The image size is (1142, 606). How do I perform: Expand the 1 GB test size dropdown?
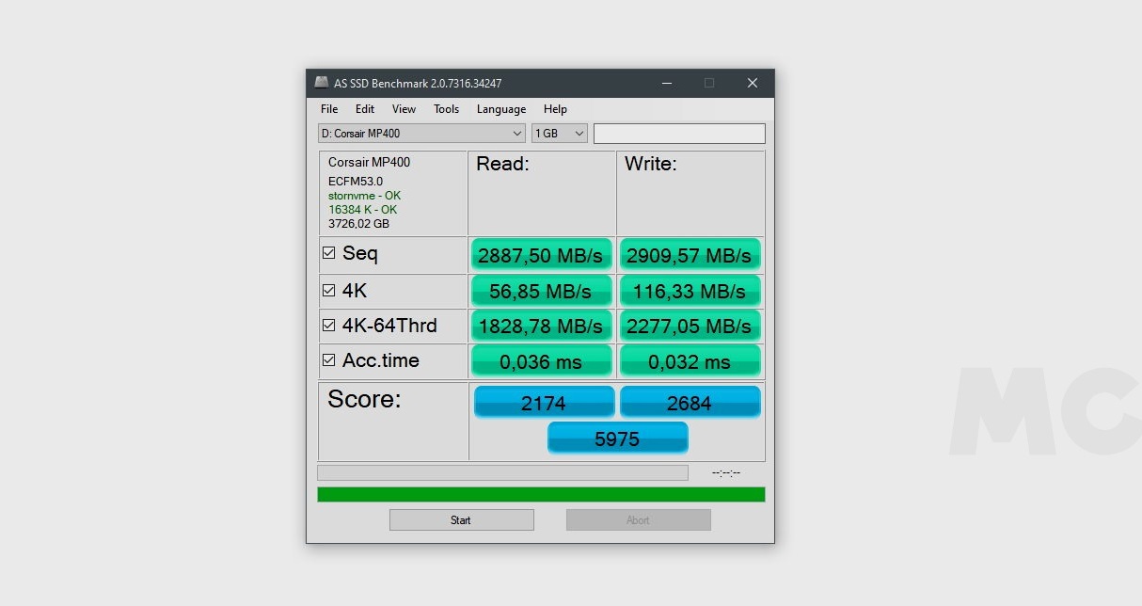tap(560, 134)
